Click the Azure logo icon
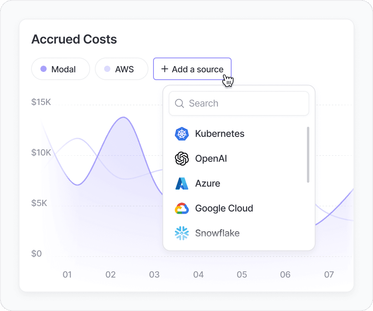 (182, 183)
